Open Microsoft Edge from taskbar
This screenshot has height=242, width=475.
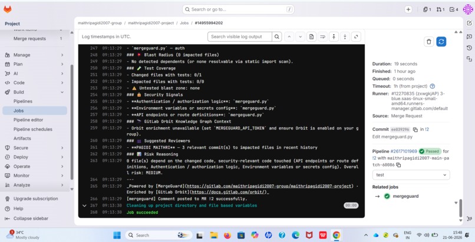296,235
